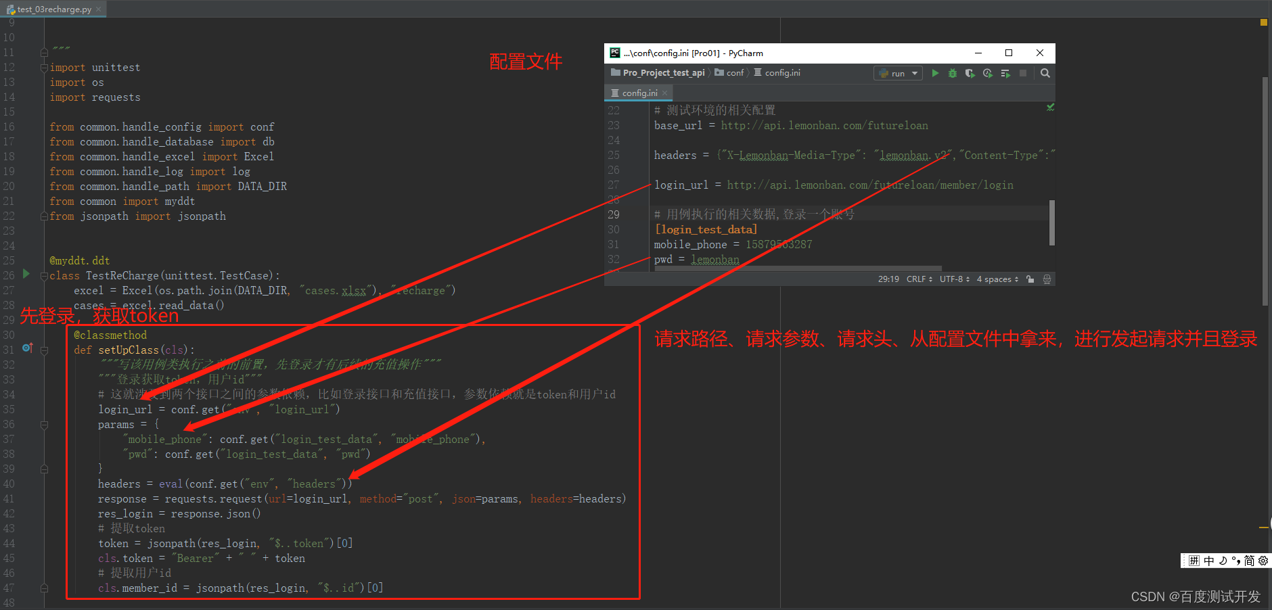Click the concurrency diagram run icon

[x=1005, y=73]
